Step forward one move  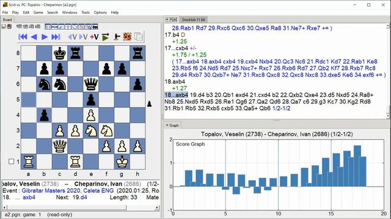[45, 37]
